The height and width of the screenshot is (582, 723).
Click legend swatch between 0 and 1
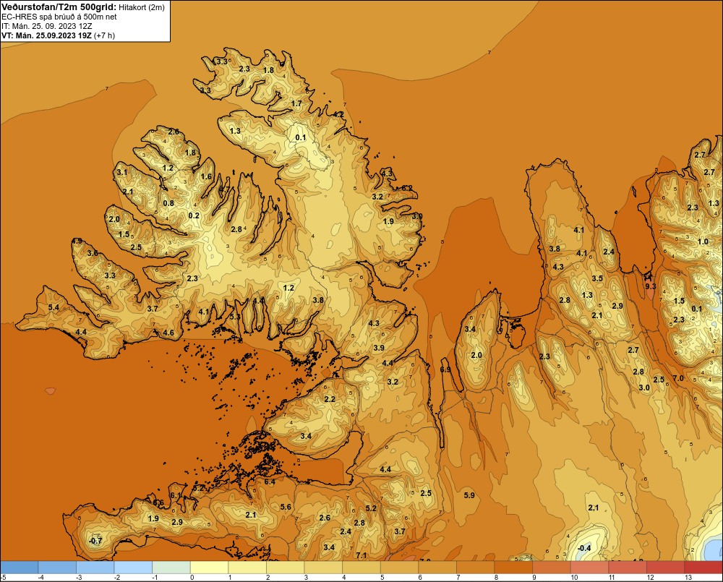[x=210, y=567]
